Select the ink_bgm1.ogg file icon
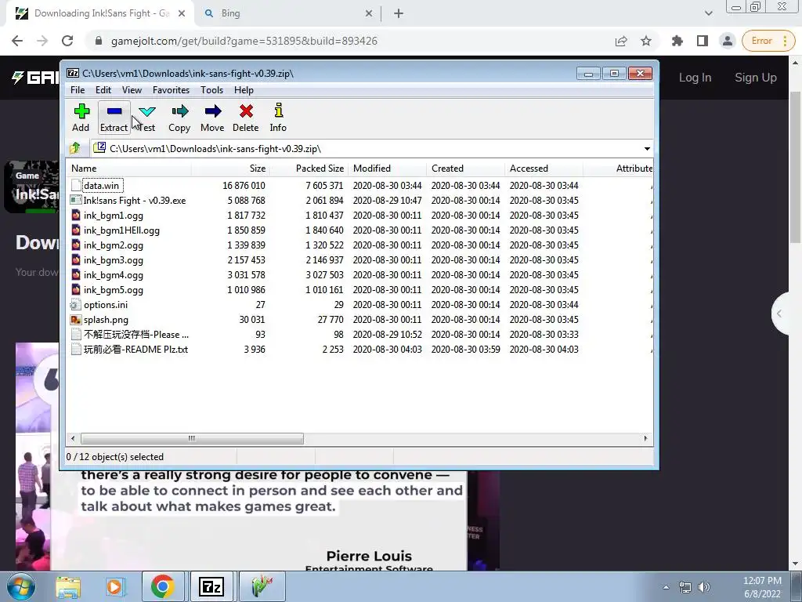Screen dimensions: 802x602 [x=76, y=215]
